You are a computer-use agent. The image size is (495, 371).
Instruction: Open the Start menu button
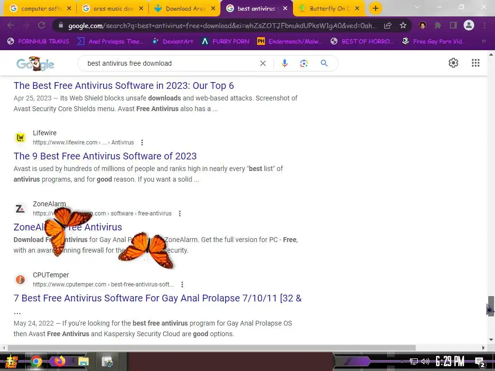(x=11, y=361)
